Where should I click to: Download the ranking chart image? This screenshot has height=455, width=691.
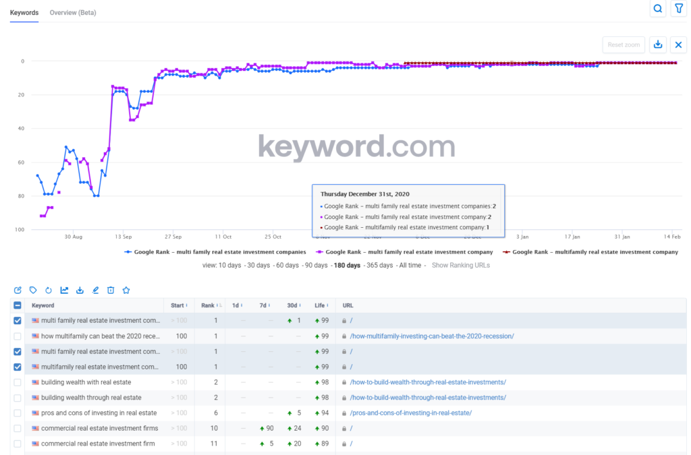point(657,44)
